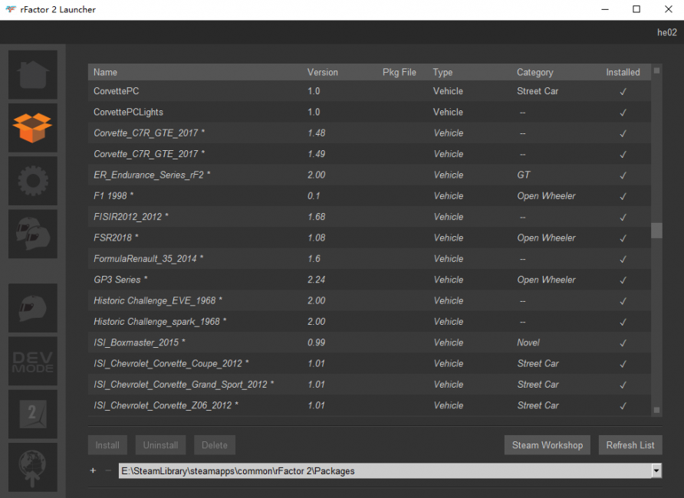Select the FSR2018 row

(x=370, y=238)
